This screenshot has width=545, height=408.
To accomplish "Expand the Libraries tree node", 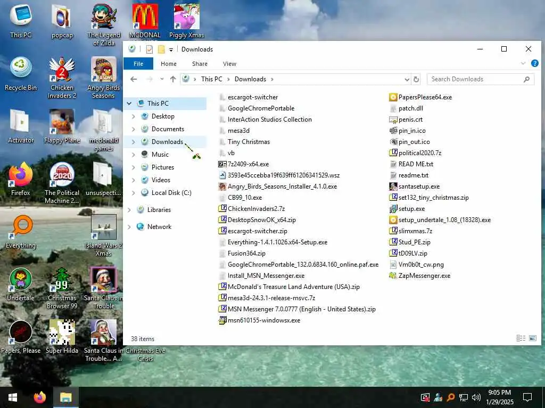I will click(129, 210).
